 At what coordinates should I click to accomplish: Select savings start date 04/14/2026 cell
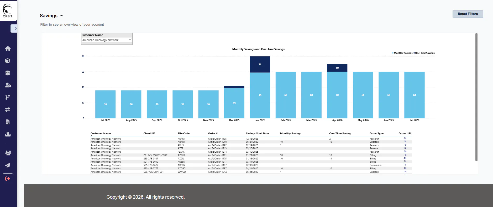(252, 169)
